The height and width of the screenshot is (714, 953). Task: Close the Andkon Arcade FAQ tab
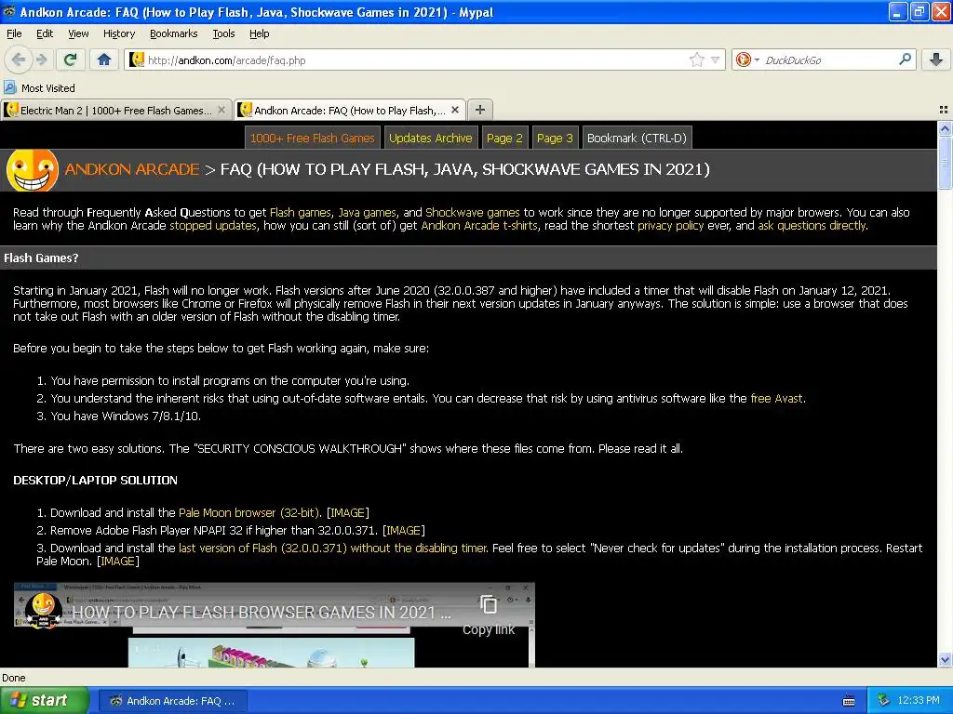(454, 110)
